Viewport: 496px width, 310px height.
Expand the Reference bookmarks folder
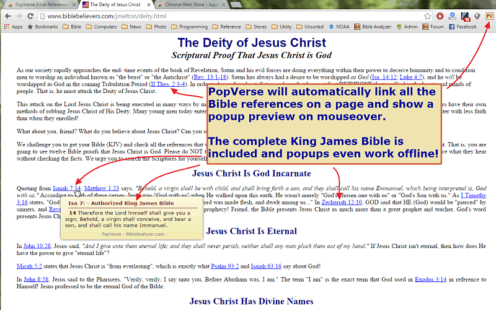point(227,27)
